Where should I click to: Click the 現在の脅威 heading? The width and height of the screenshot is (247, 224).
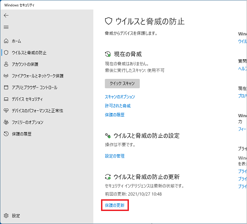(x=128, y=54)
